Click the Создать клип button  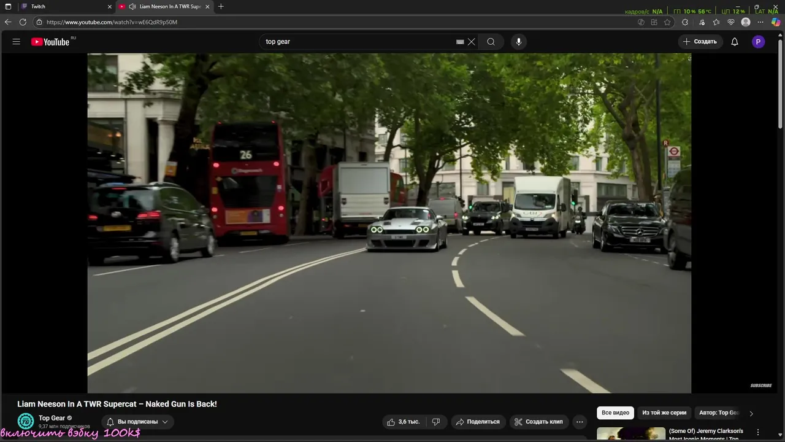(538, 422)
